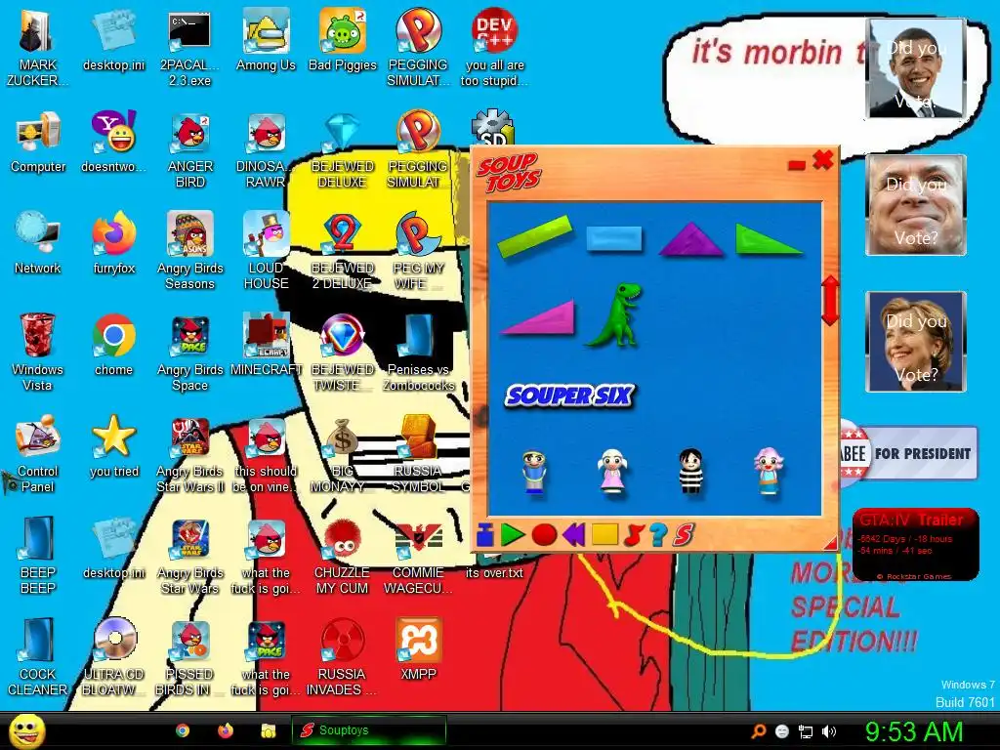The height and width of the screenshot is (750, 1000).
Task: Select the green wedge ramp toy
Action: coord(768,239)
